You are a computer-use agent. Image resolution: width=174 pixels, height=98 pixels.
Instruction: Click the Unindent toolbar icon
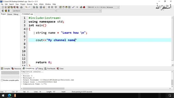[49, 7]
